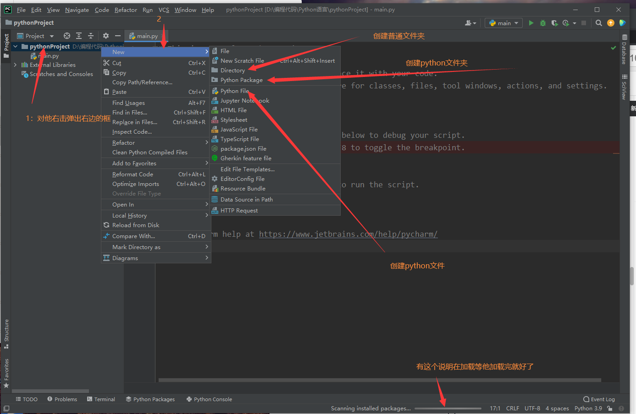Click UTF-8 encoding in status bar
This screenshot has height=414, width=636.
pos(532,408)
